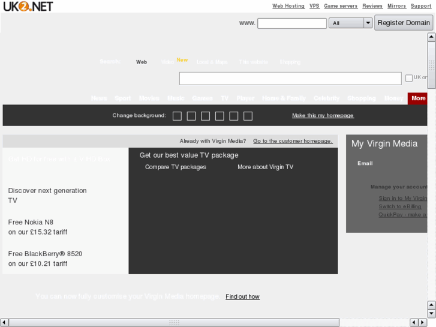Click the 'Get our best value TV package' heading
The height and width of the screenshot is (327, 436).
[189, 155]
